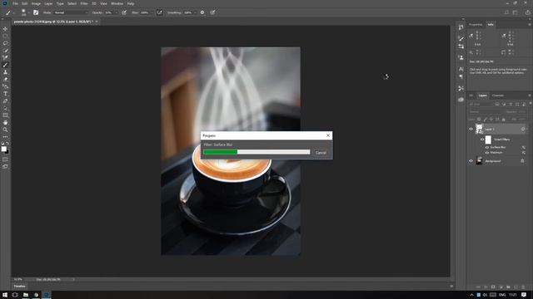Open the Edit Toolbar three-dots button
The height and width of the screenshot is (299, 533).
pyautogui.click(x=5, y=136)
